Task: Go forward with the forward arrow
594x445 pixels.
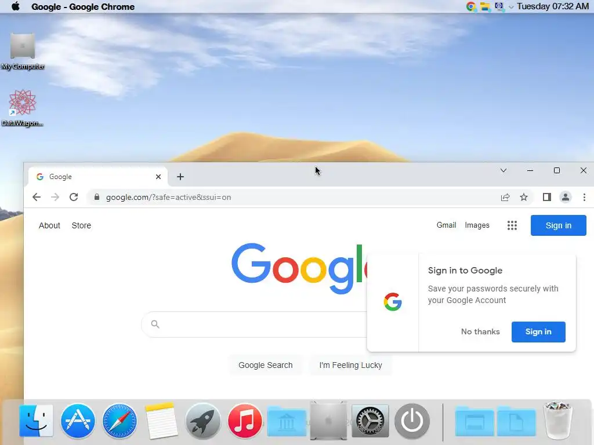Action: point(55,197)
